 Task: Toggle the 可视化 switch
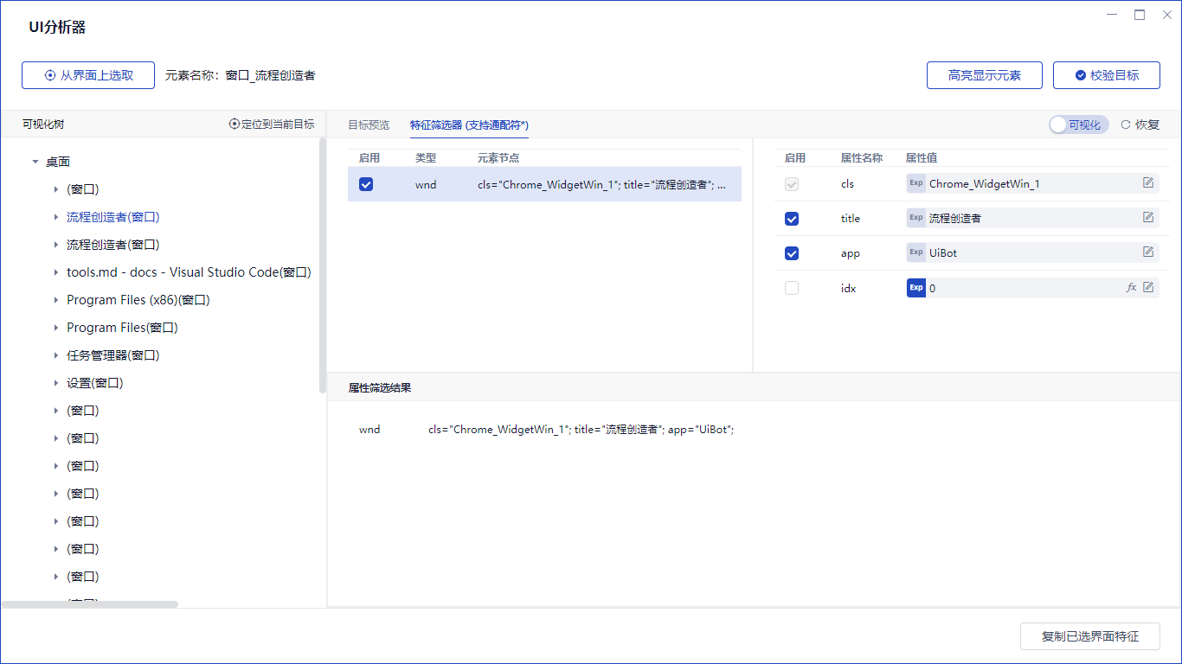click(1078, 124)
